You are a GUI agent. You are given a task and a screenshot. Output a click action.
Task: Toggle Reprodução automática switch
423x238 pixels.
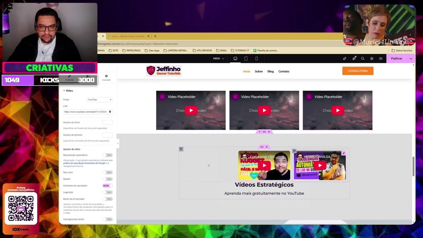107,155
